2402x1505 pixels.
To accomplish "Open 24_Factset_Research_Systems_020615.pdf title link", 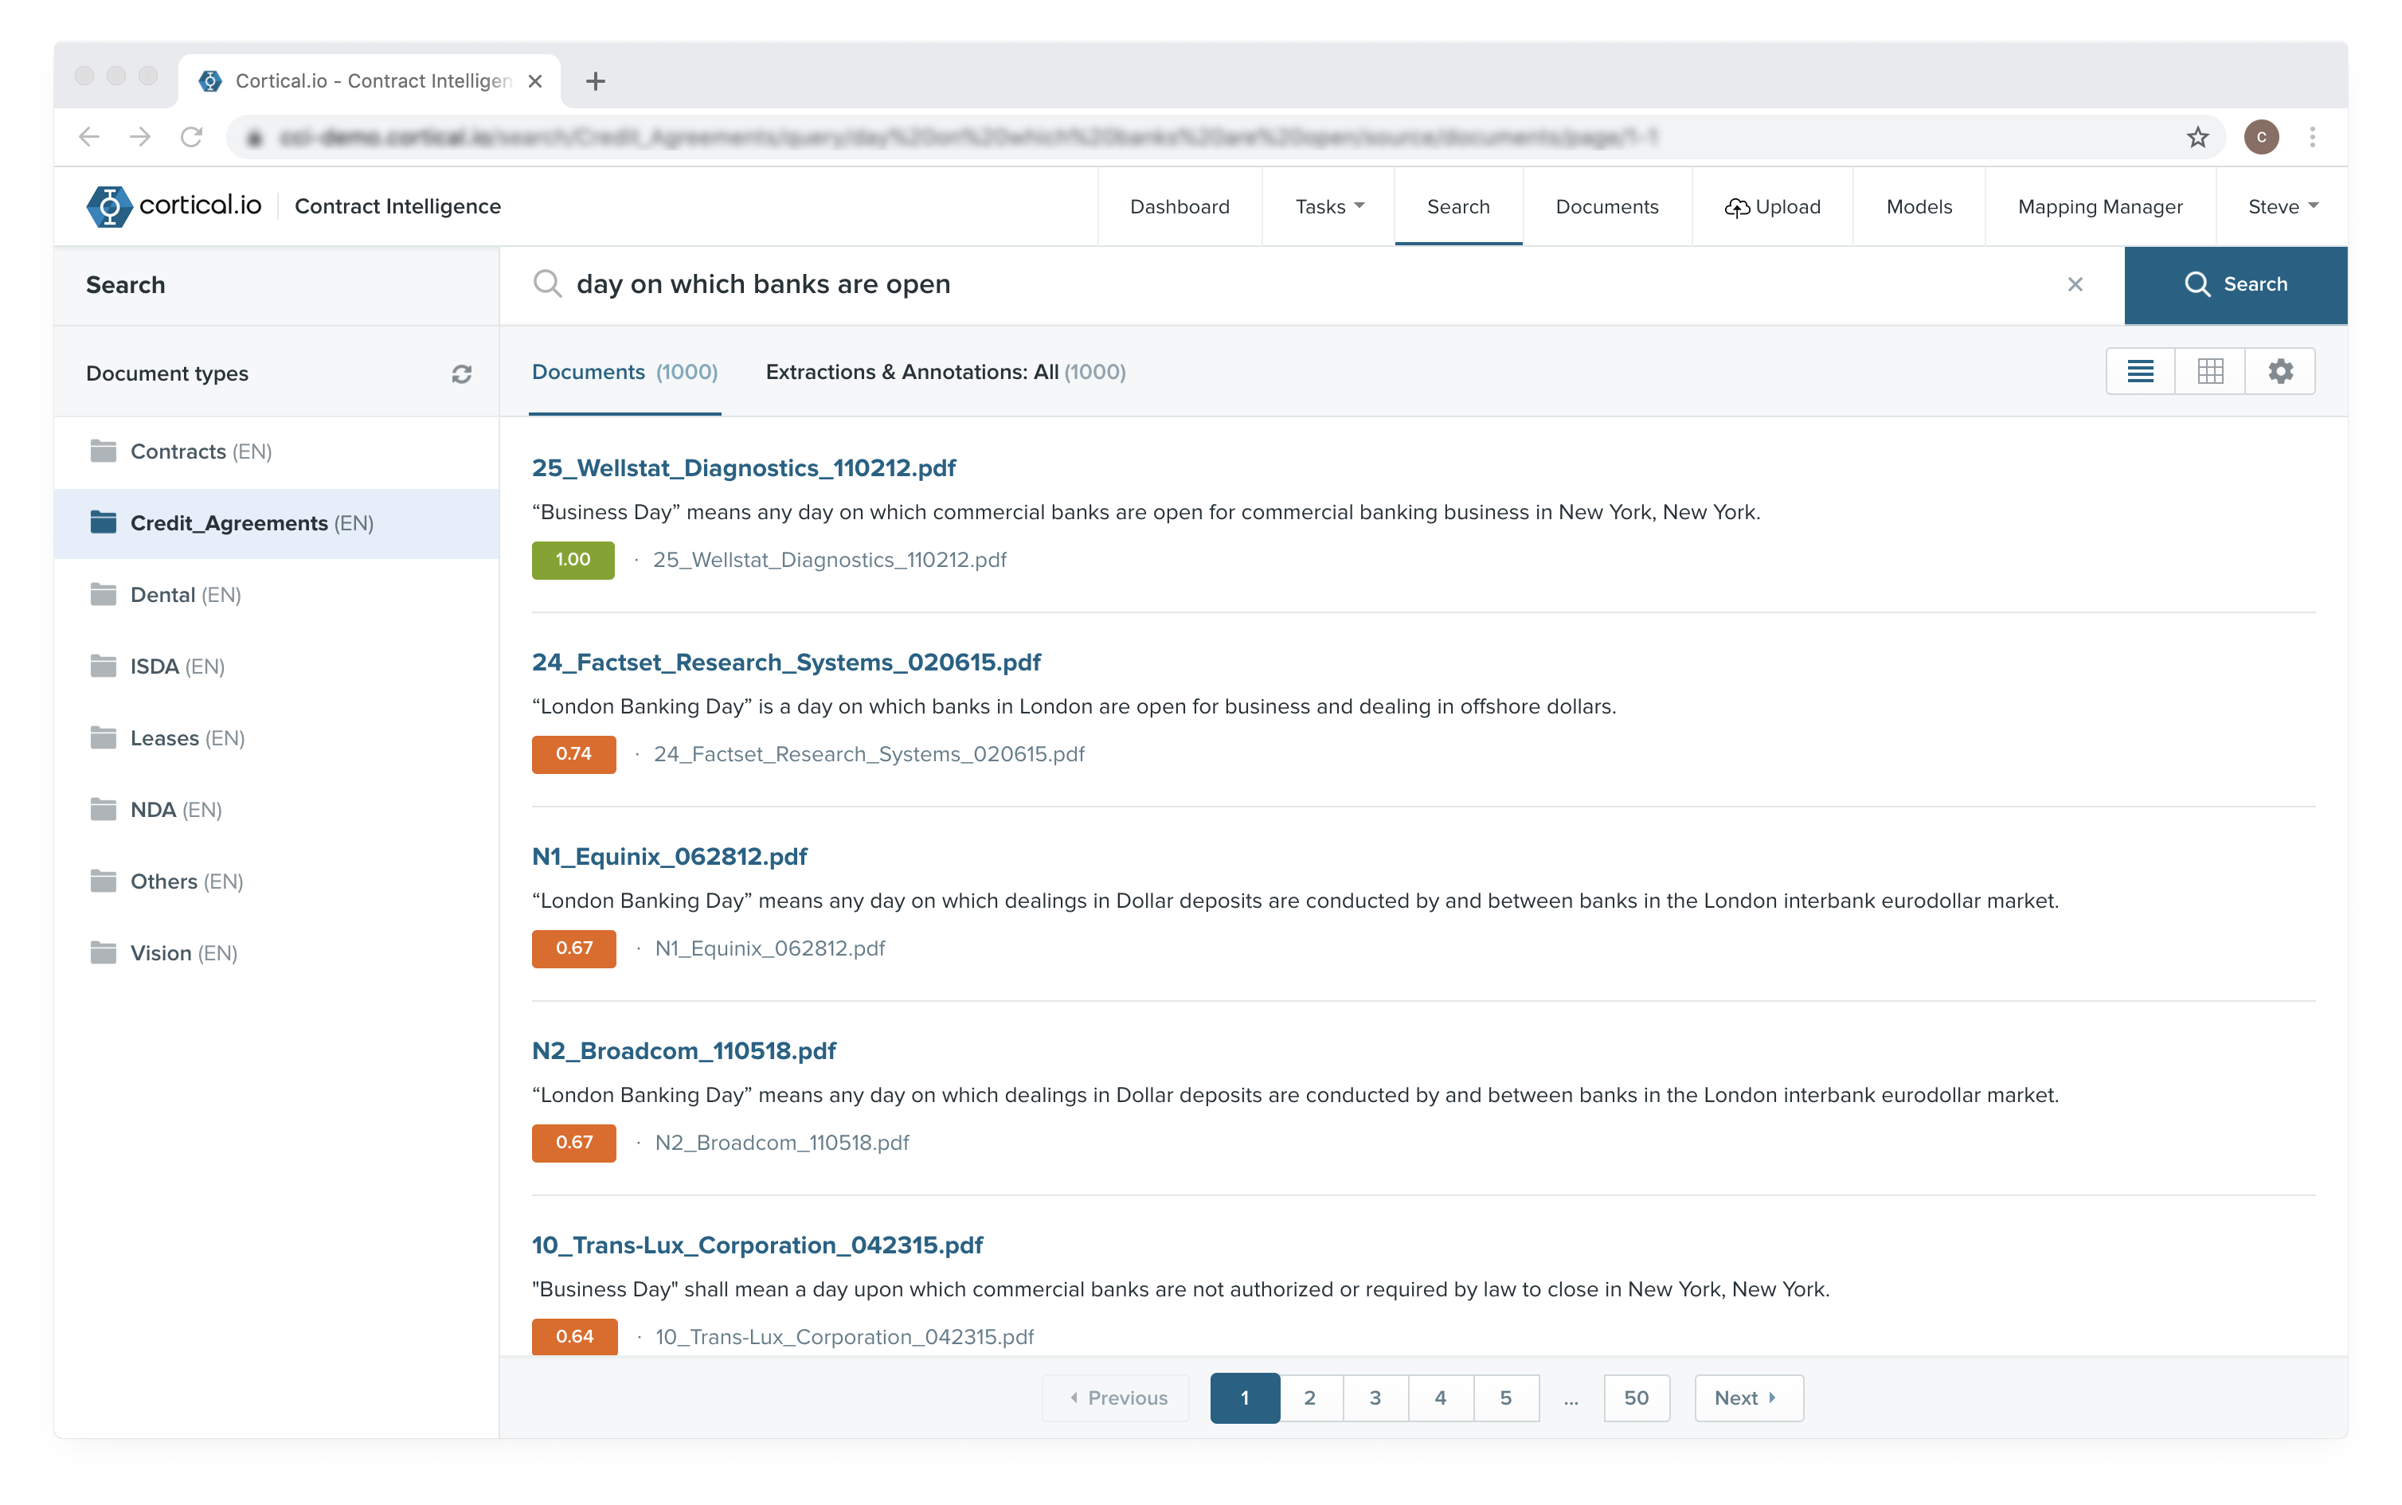I will click(785, 662).
